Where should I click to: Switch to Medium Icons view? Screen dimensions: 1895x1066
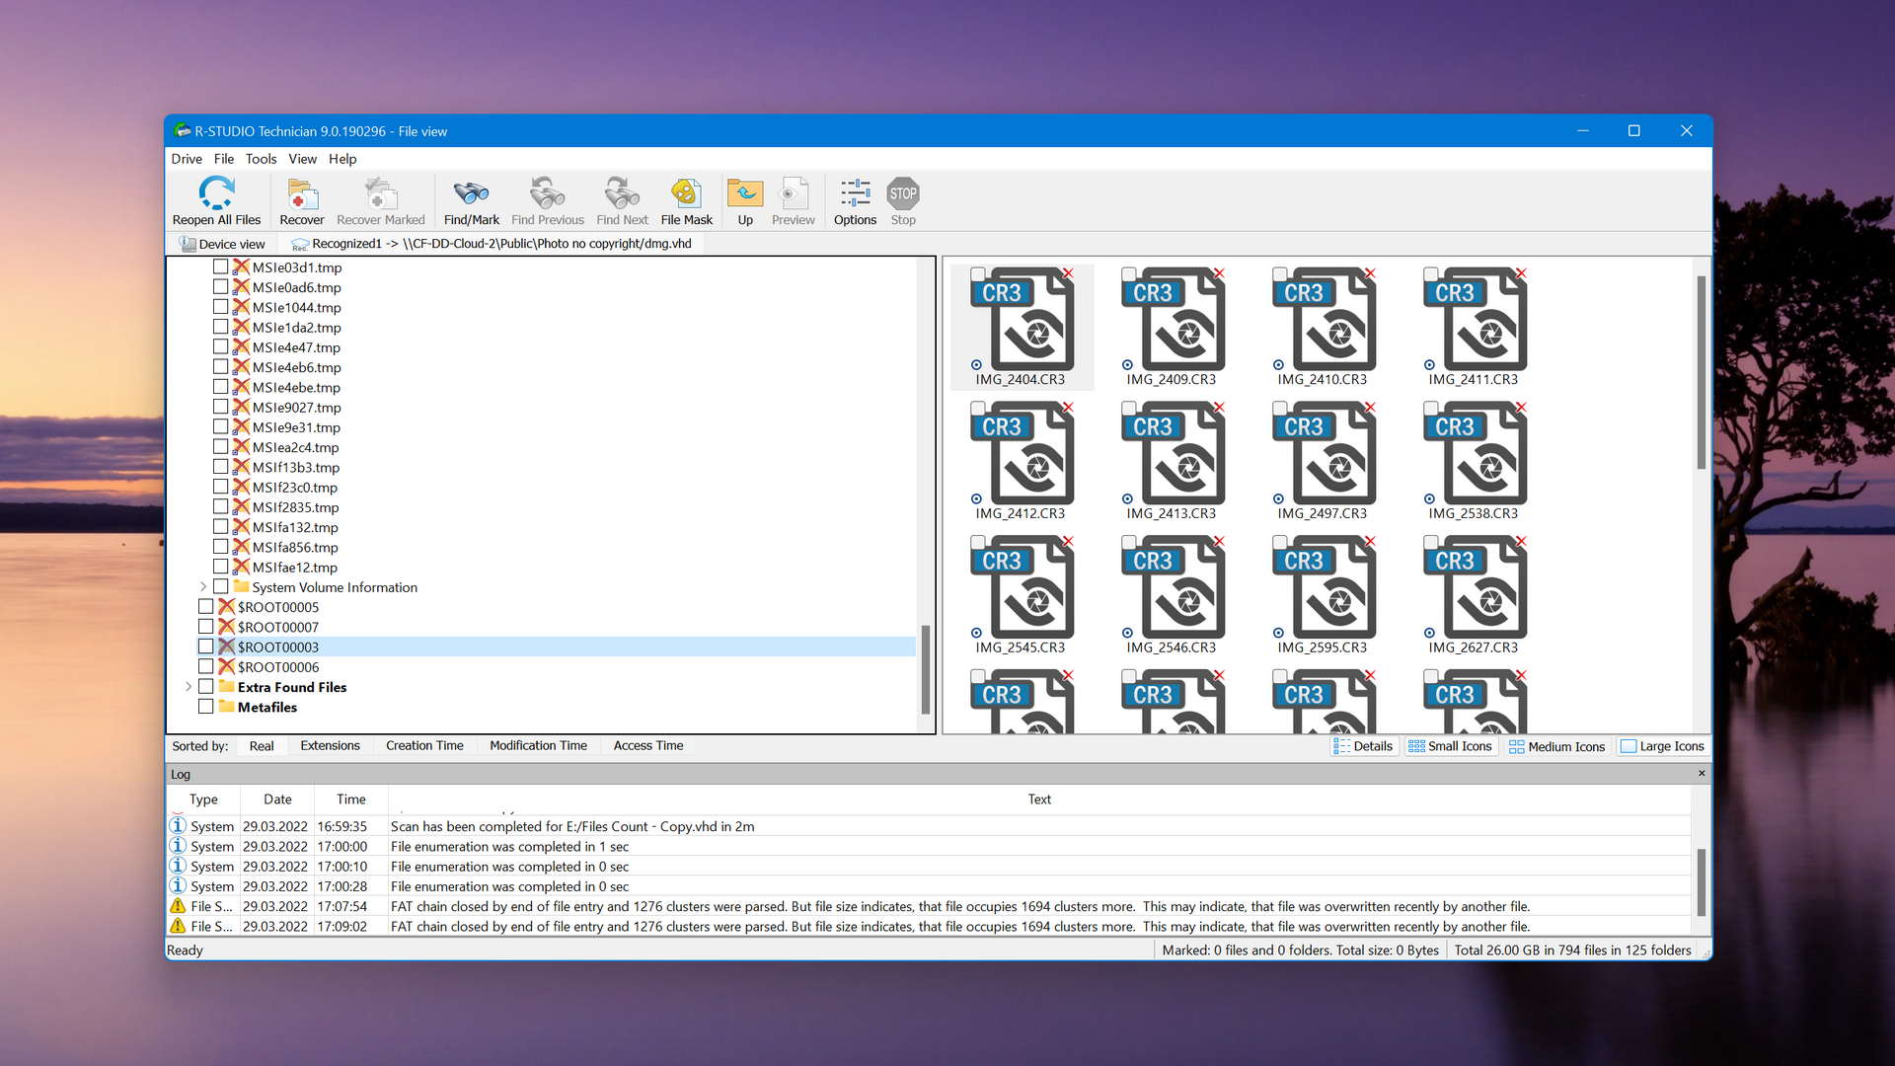(x=1557, y=746)
